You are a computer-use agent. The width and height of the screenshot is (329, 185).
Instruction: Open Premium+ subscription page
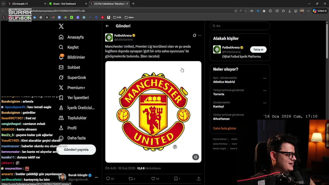72,88
